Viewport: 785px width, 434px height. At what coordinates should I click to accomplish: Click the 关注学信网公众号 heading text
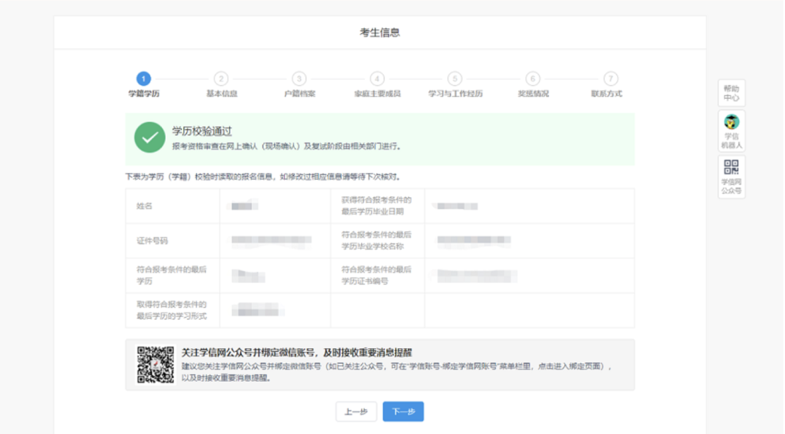[297, 353]
